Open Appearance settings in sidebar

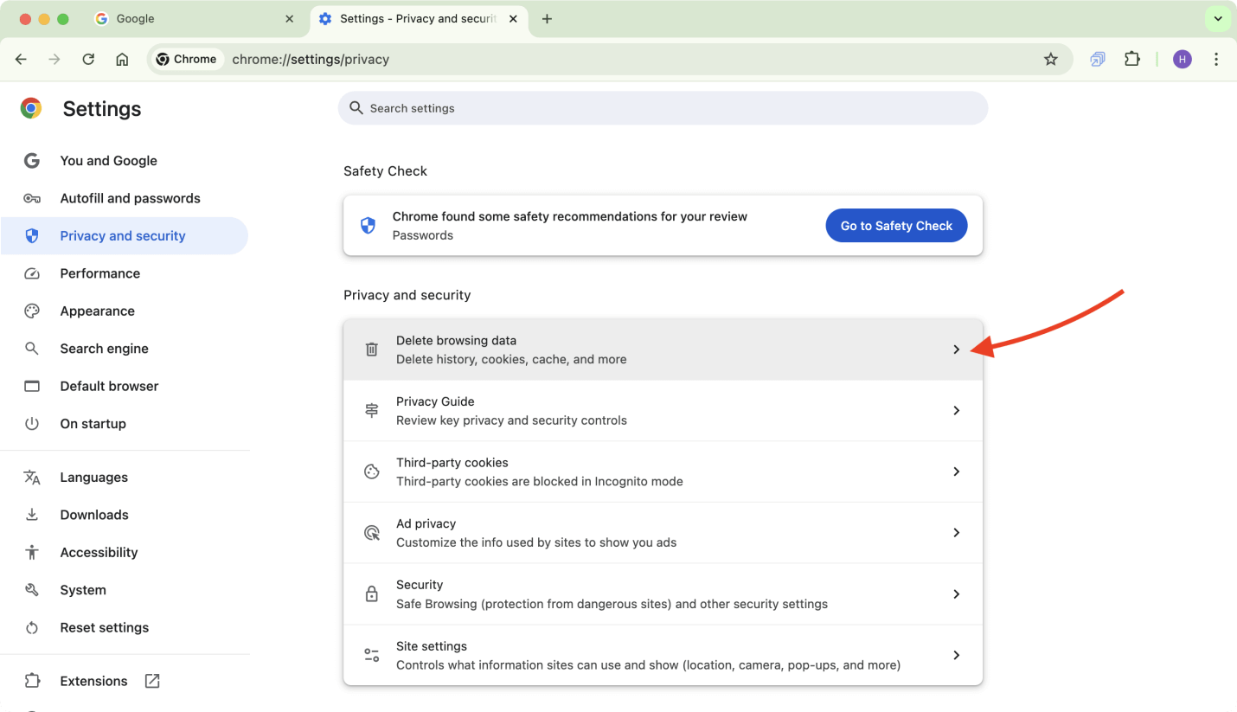coord(97,311)
